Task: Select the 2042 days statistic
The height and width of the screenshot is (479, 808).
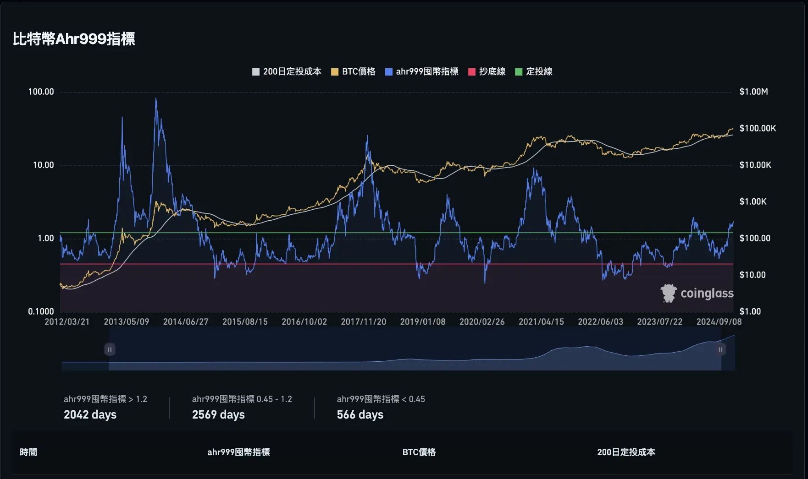Action: click(x=90, y=415)
